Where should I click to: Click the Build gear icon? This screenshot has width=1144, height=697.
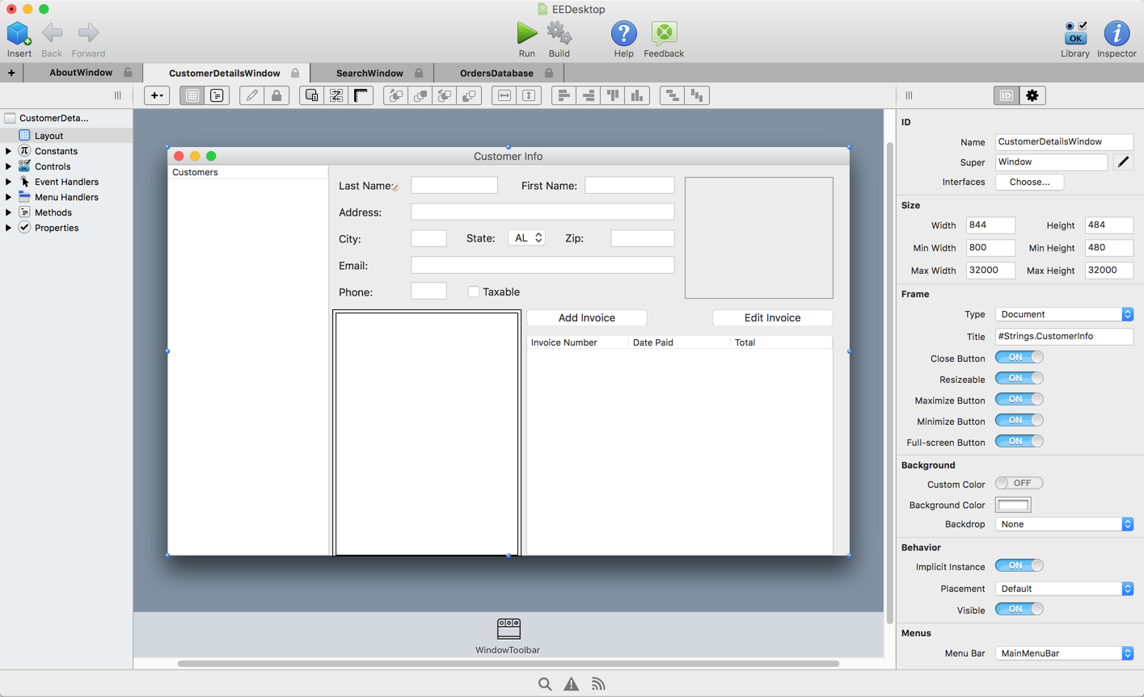tap(559, 34)
